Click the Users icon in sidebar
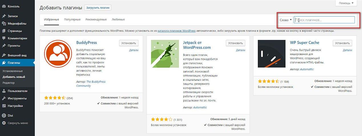362x136 pixels. pos(4,91)
